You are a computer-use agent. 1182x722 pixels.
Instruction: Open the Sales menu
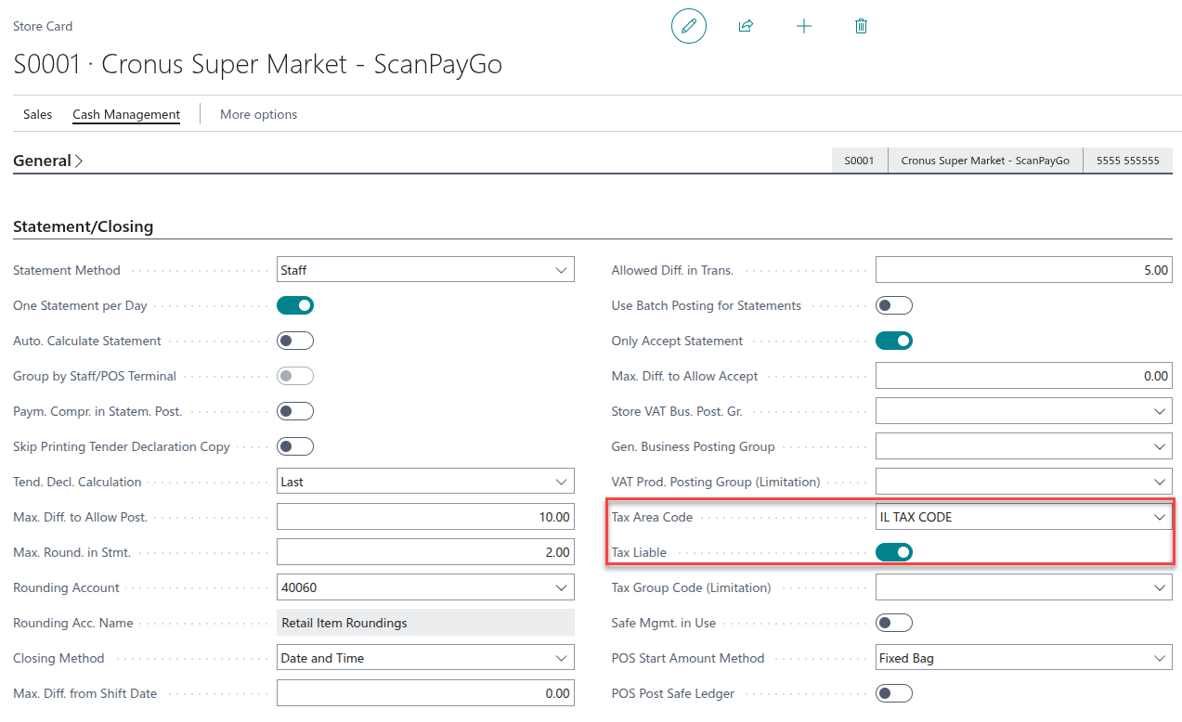(x=38, y=114)
